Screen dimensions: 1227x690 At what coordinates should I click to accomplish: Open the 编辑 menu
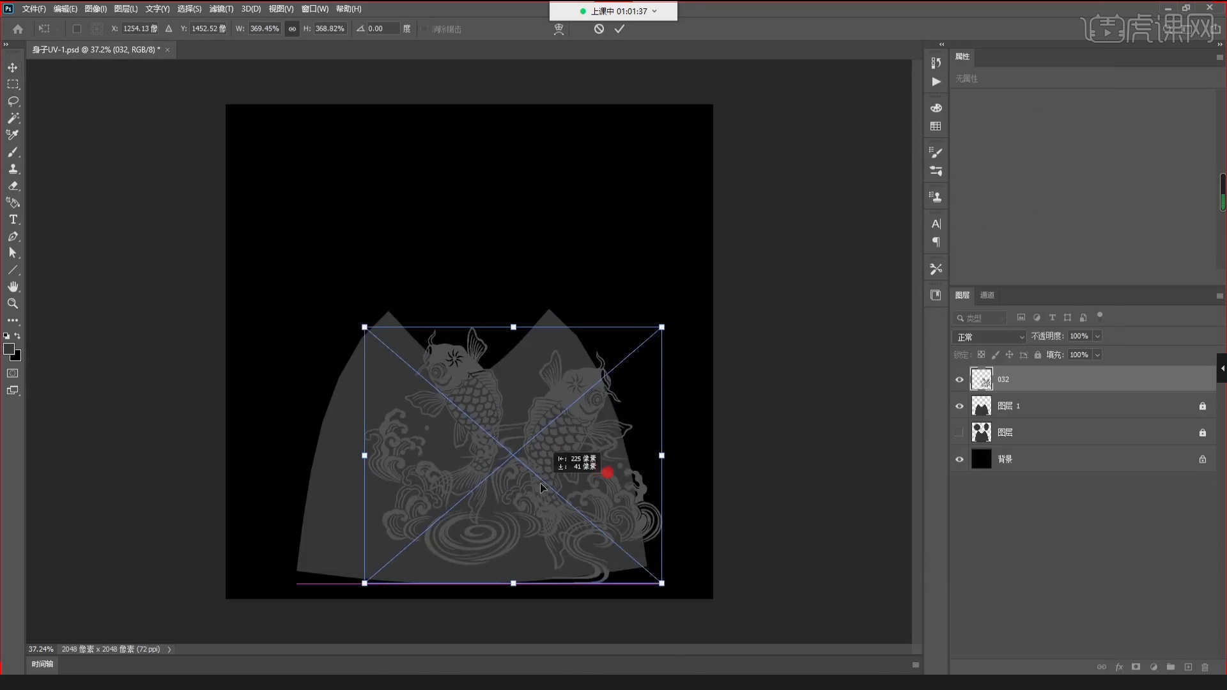coord(65,9)
